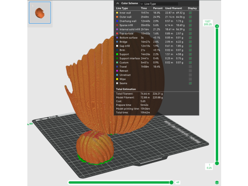Click the "Gap infill" row label
Screen dimensions: 248x186
pyautogui.click(x=125, y=46)
